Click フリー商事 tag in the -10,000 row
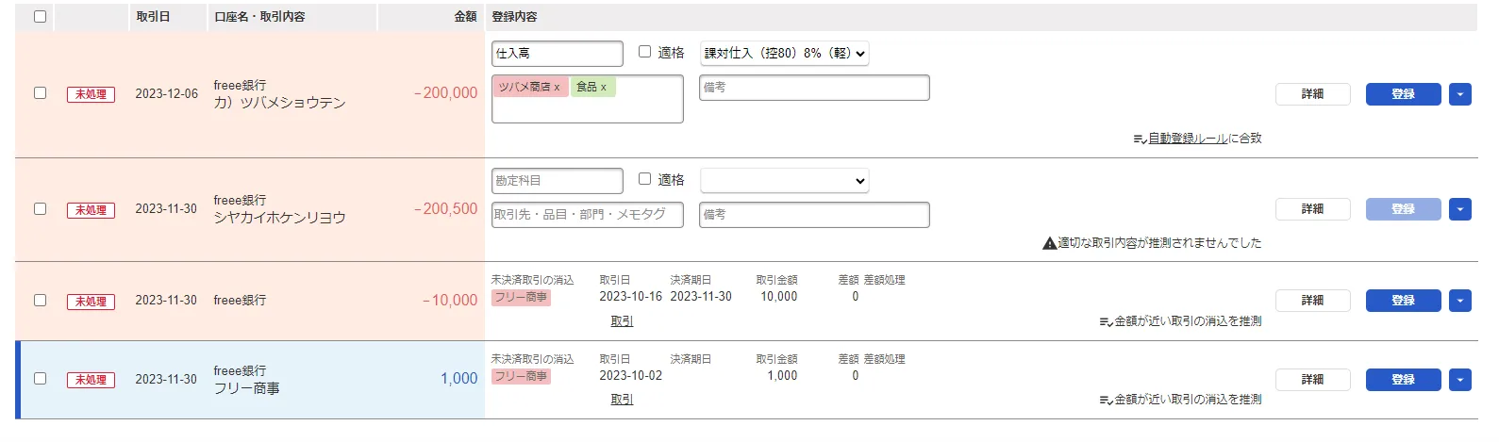Viewport: 1499px width, 442px height. [521, 298]
